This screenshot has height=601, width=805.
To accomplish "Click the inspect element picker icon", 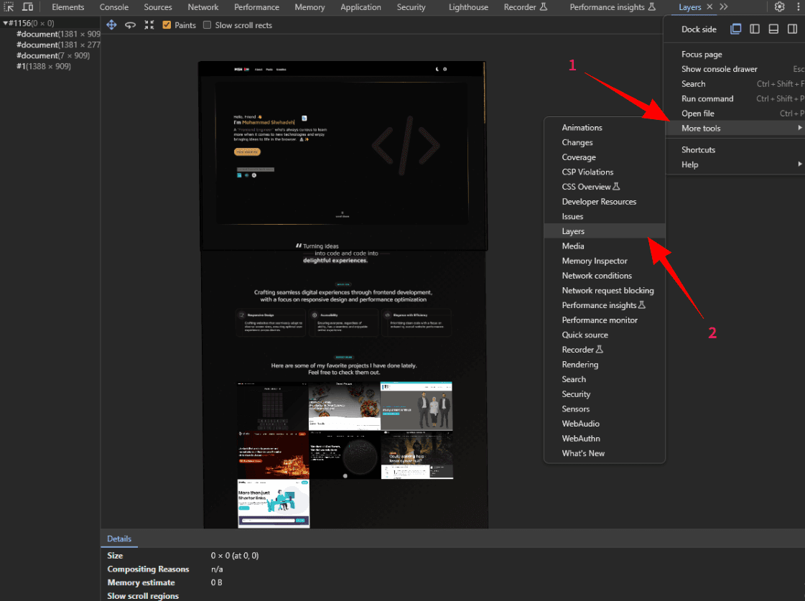I will tap(9, 7).
